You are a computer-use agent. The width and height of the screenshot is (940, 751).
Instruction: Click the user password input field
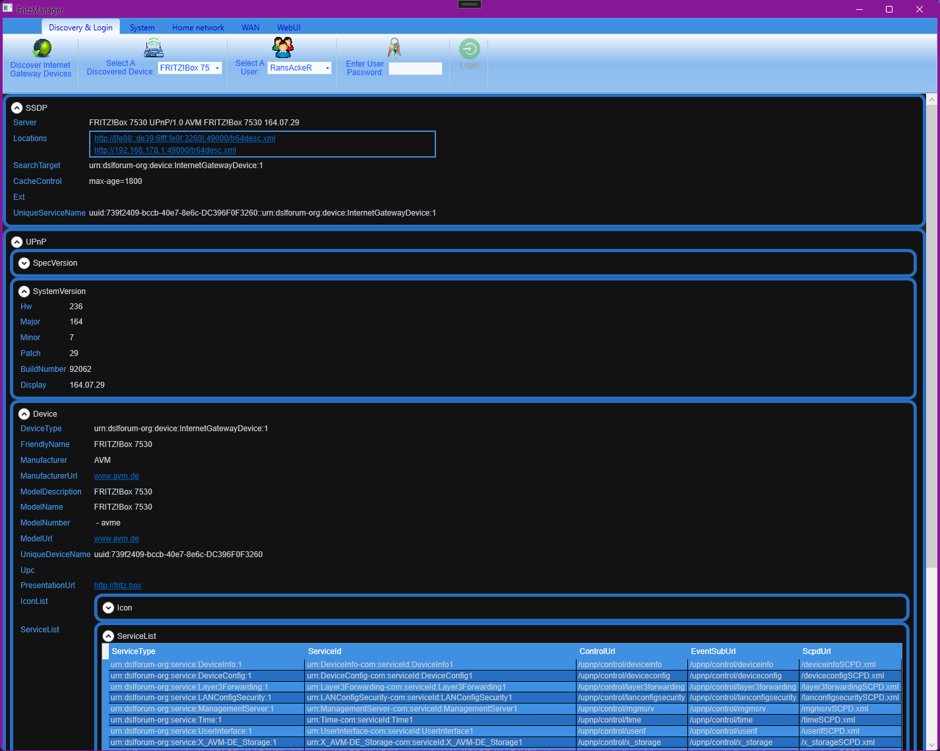[x=415, y=69]
